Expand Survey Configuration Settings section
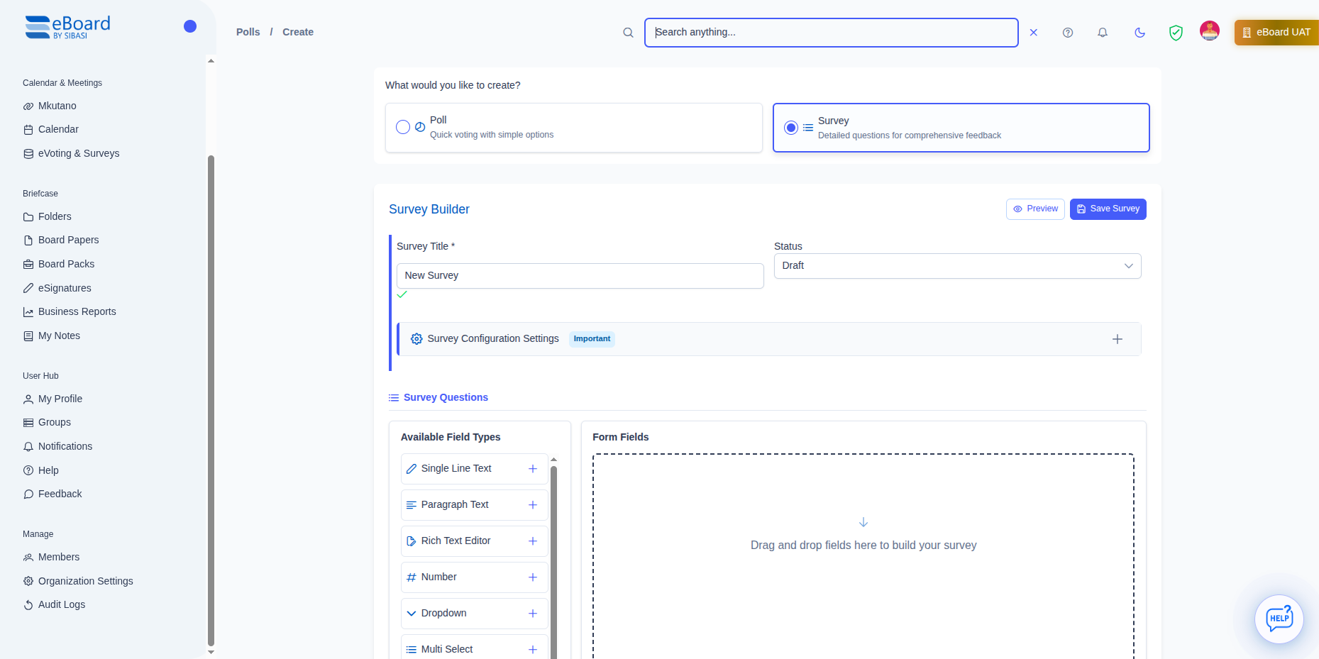This screenshot has width=1319, height=659. pos(1117,339)
